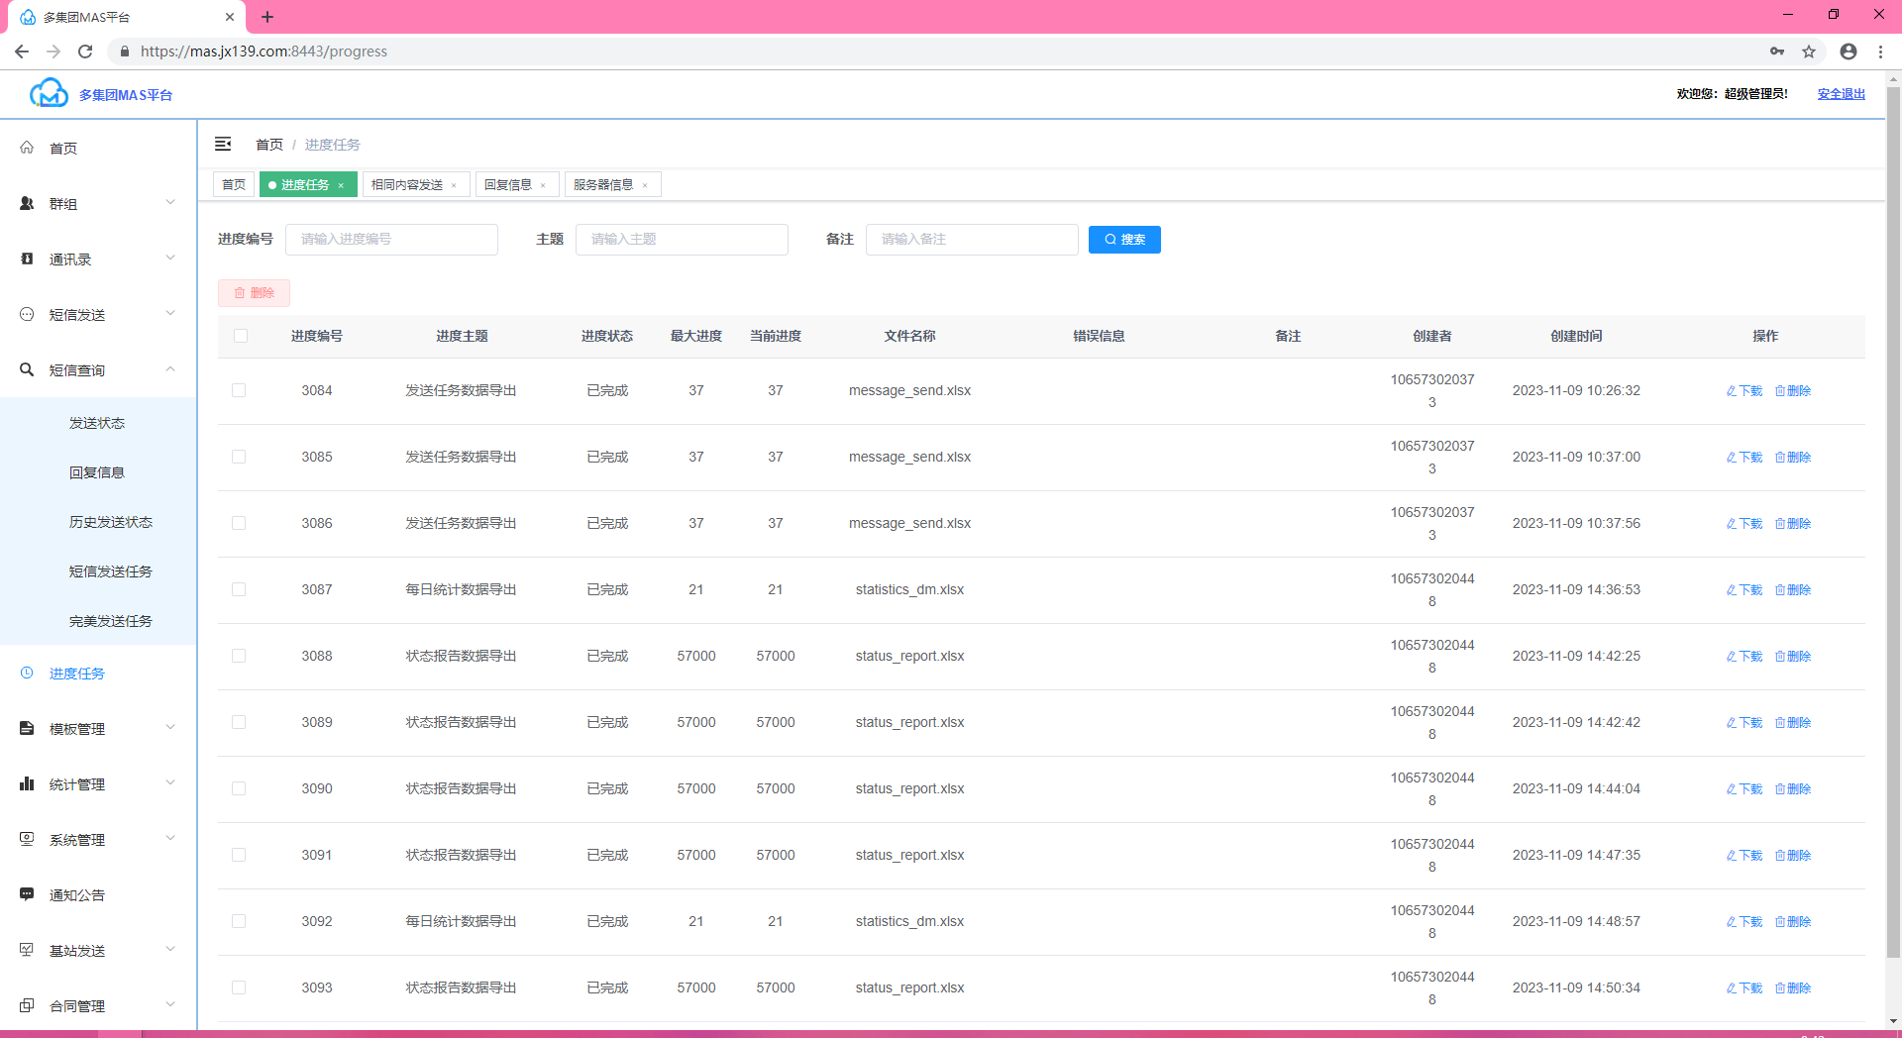Screen dimensions: 1902x1038
Task: Open 短信发送任务 in the sidebar submenu
Action: point(111,571)
